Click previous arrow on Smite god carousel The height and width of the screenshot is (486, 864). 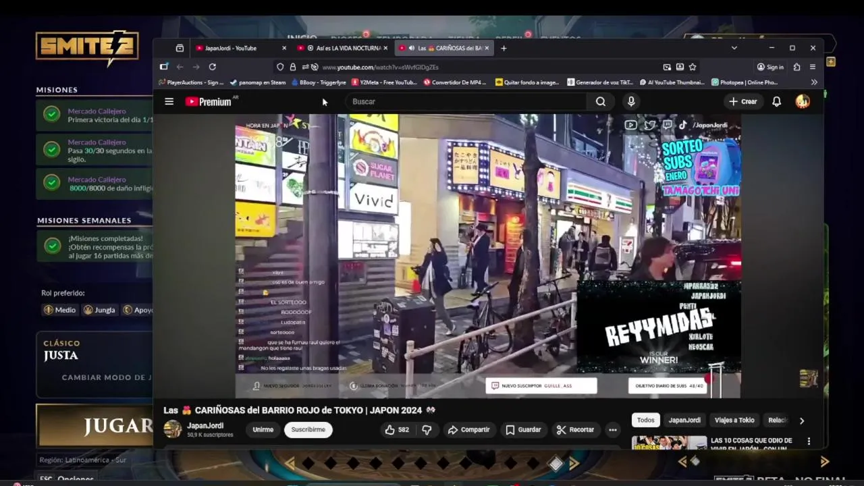(x=290, y=463)
